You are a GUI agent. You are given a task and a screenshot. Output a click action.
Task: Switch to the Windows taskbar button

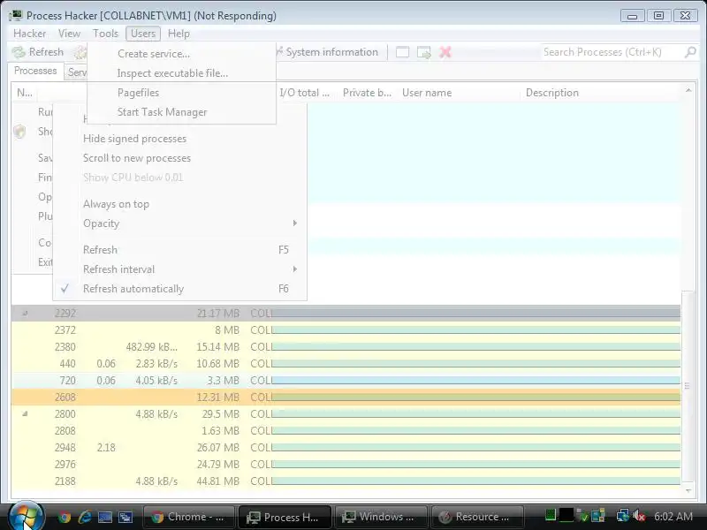[381, 517]
